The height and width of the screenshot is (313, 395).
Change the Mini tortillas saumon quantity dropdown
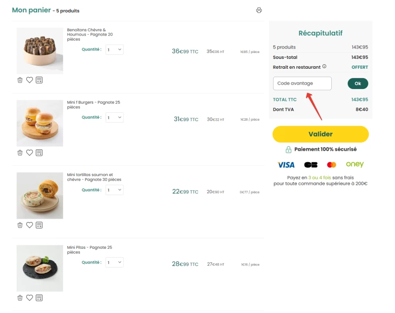115,190
